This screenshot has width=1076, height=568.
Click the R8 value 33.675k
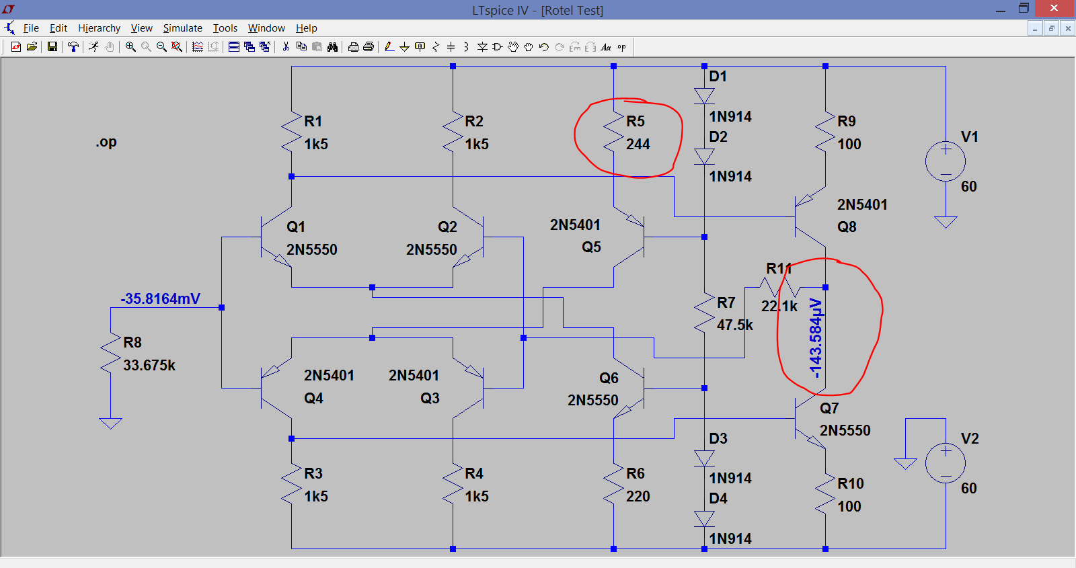[149, 365]
